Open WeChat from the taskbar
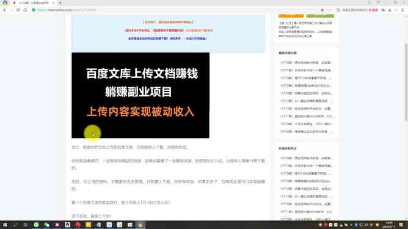This screenshot has height=229, width=408. click(46, 225)
